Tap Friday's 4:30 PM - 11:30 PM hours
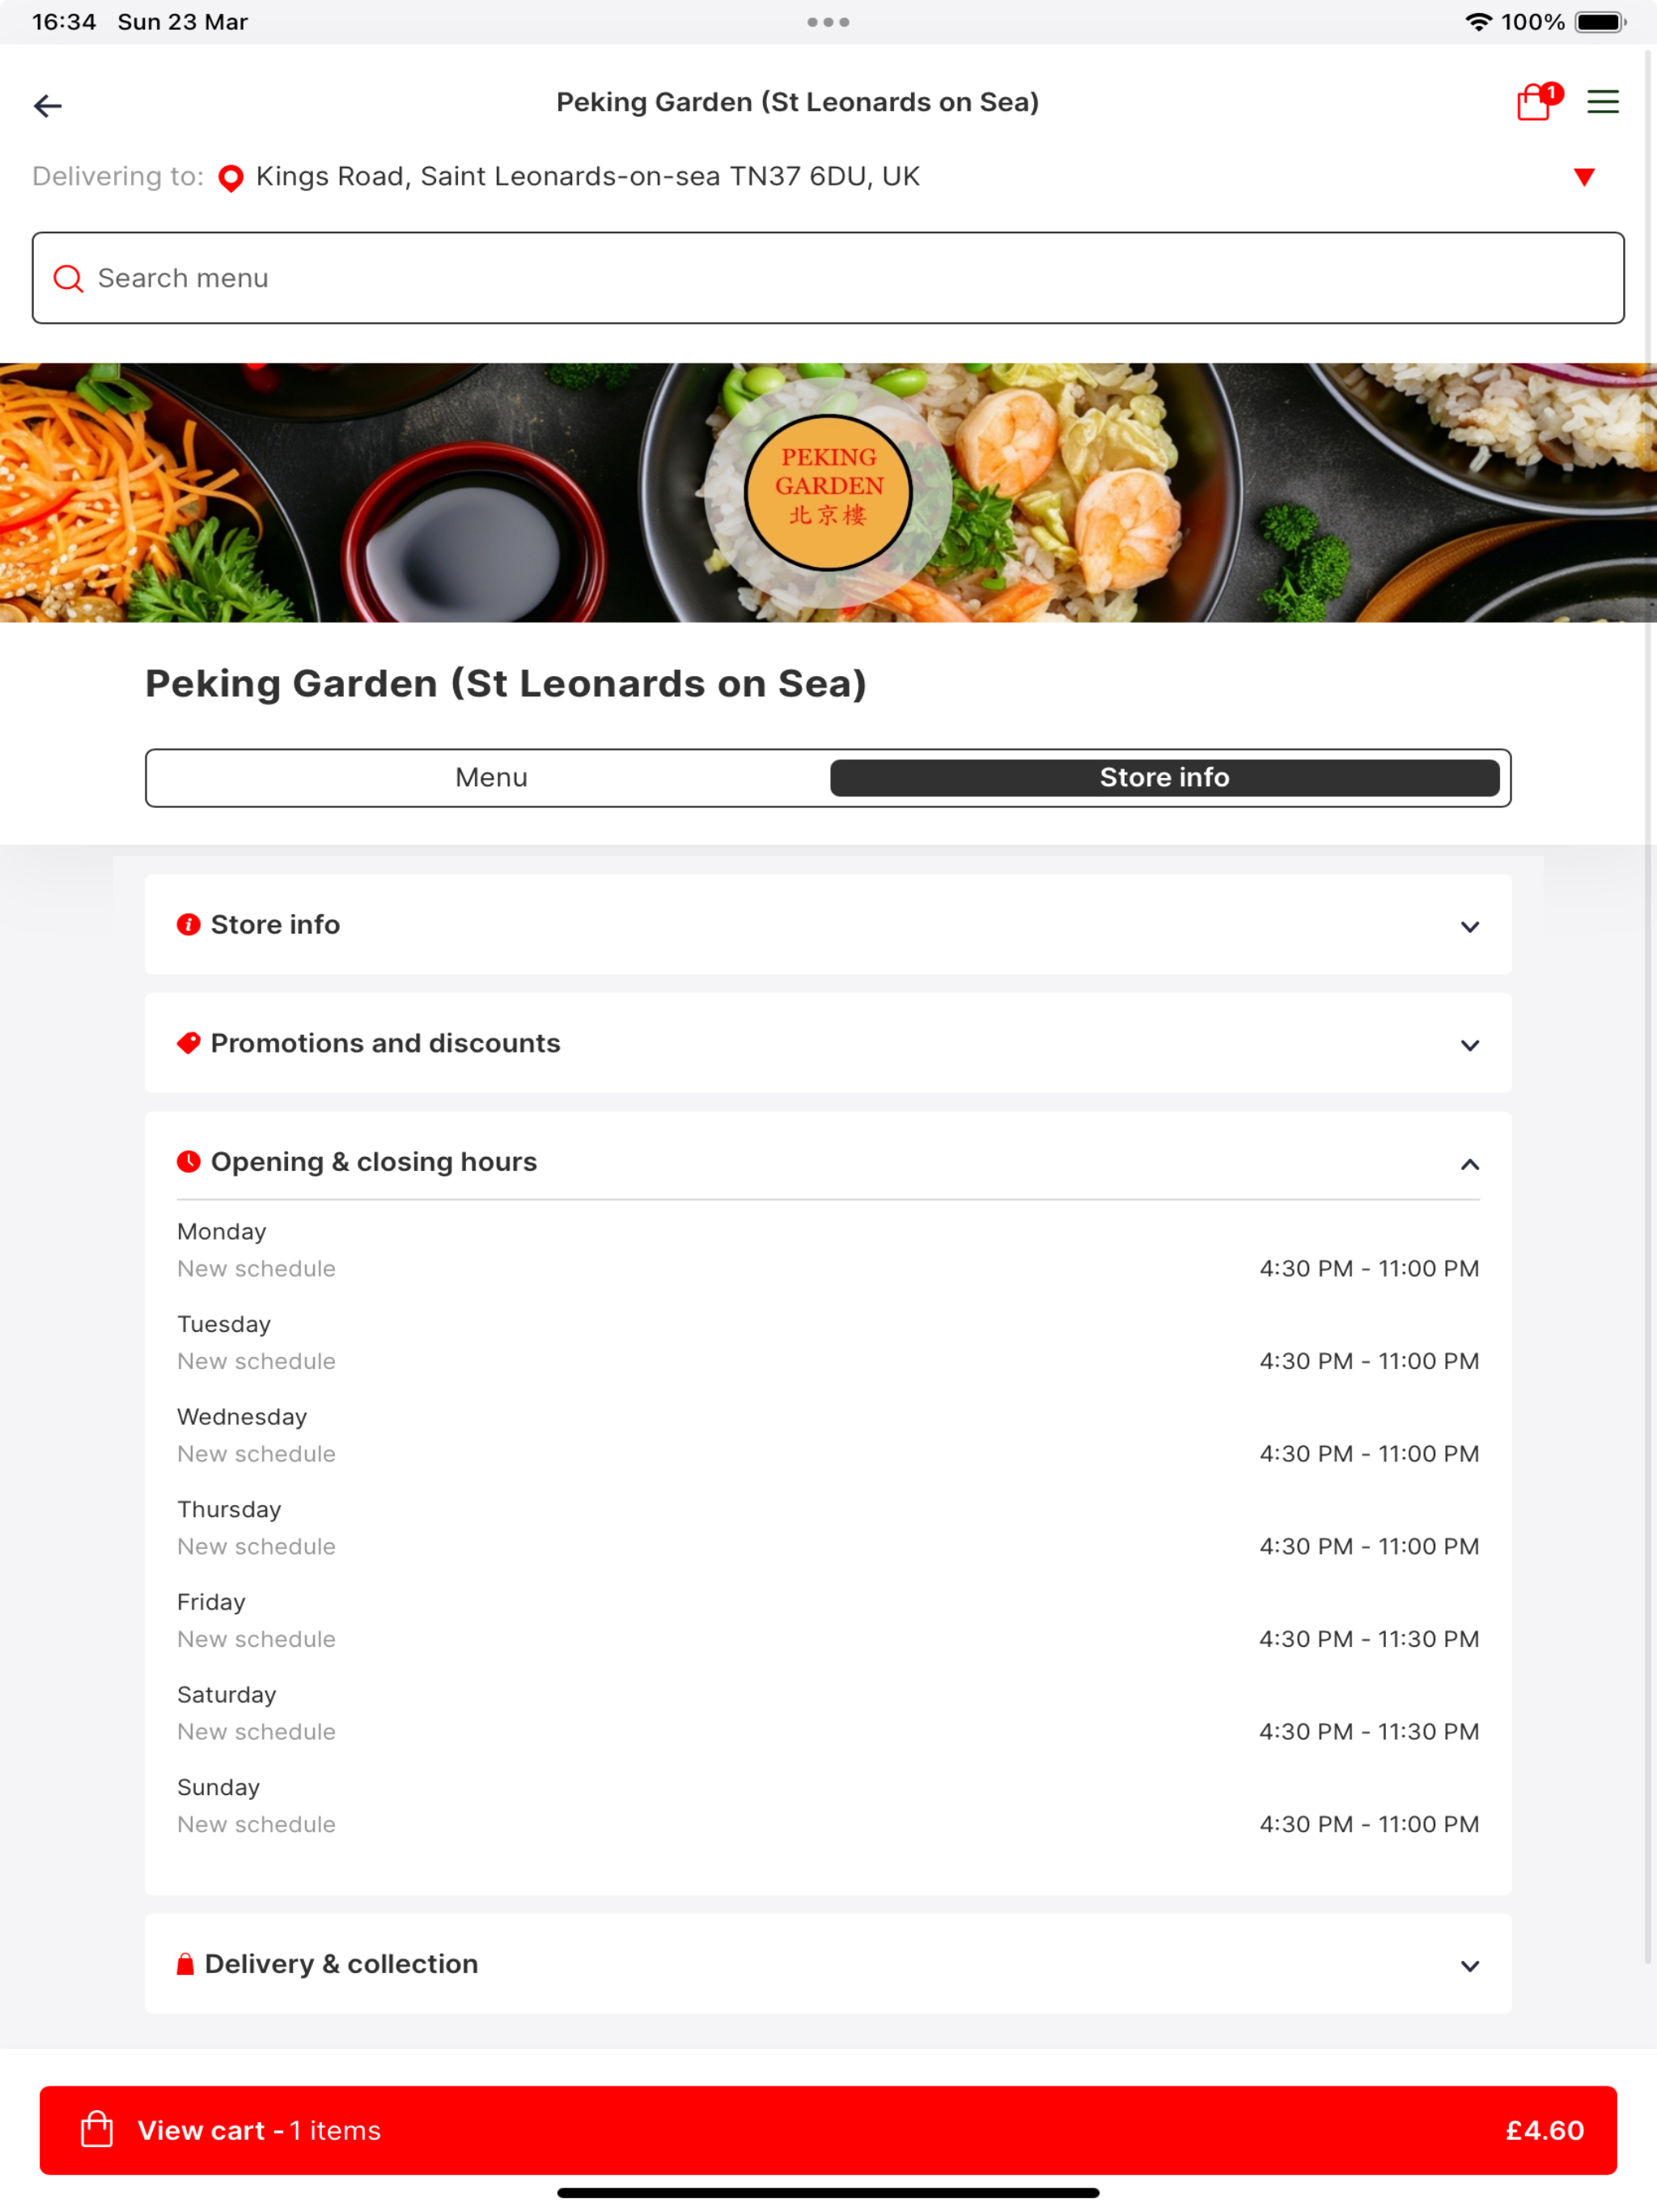The width and height of the screenshot is (1657, 2212). [x=1369, y=1639]
